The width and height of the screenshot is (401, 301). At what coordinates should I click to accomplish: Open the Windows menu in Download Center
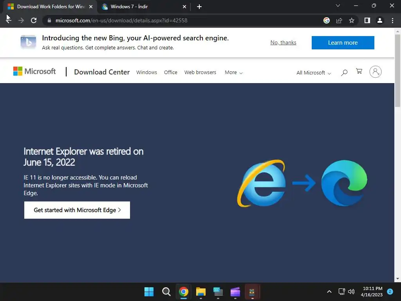[x=146, y=73]
